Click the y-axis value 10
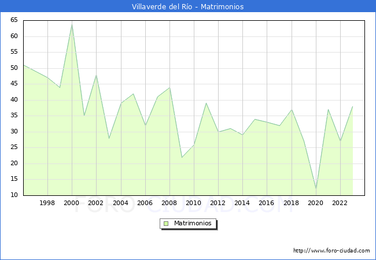The height and width of the screenshot is (260, 376). [x=14, y=195]
